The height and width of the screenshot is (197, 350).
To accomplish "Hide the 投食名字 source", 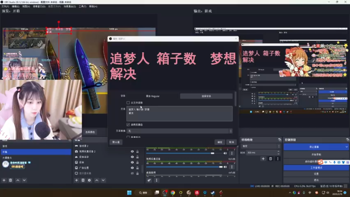I will pyautogui.click(x=132, y=157).
